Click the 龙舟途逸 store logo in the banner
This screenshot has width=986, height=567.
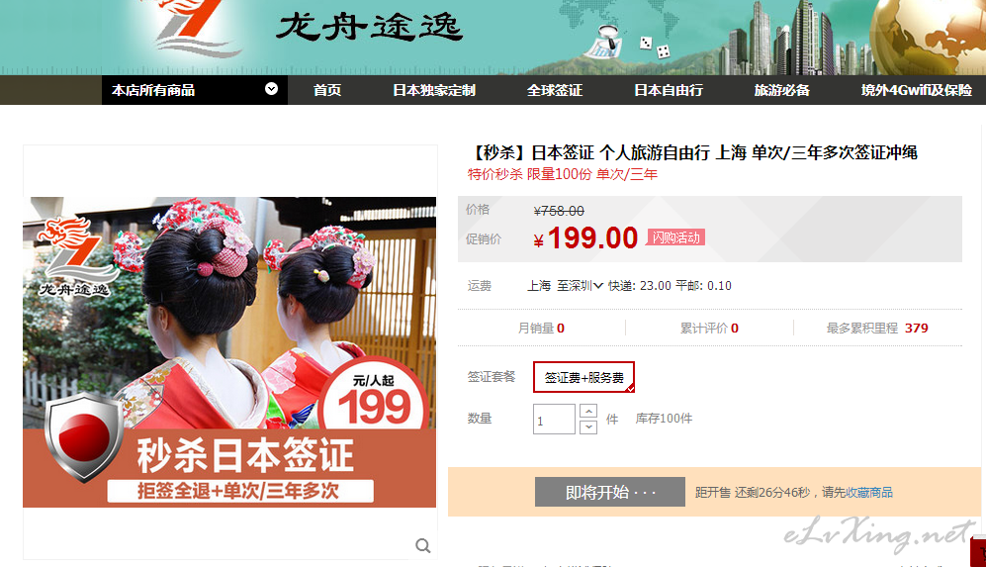tap(309, 29)
